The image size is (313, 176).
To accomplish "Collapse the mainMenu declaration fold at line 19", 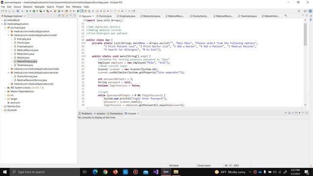I will pyautogui.click(x=85, y=43).
